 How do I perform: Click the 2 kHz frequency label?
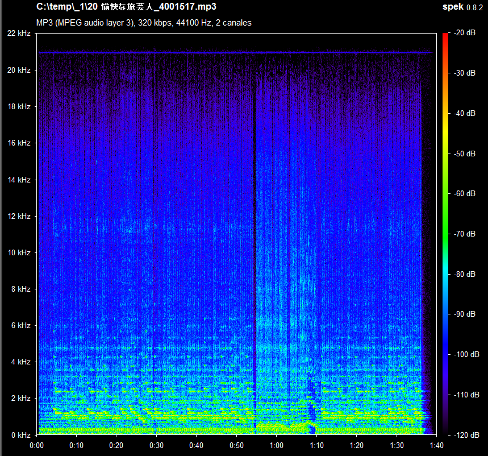point(21,399)
